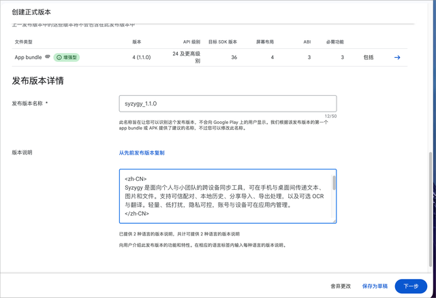Viewport: 436px width, 298px height.
Task: Click the version cell 4 (1.1.0)
Action: pyautogui.click(x=142, y=57)
